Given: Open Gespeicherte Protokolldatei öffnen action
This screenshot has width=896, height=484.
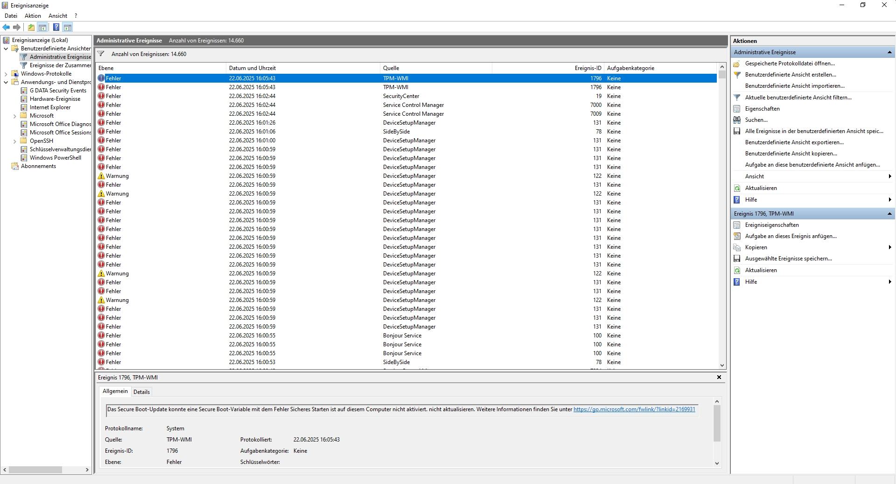Looking at the screenshot, I should point(790,63).
